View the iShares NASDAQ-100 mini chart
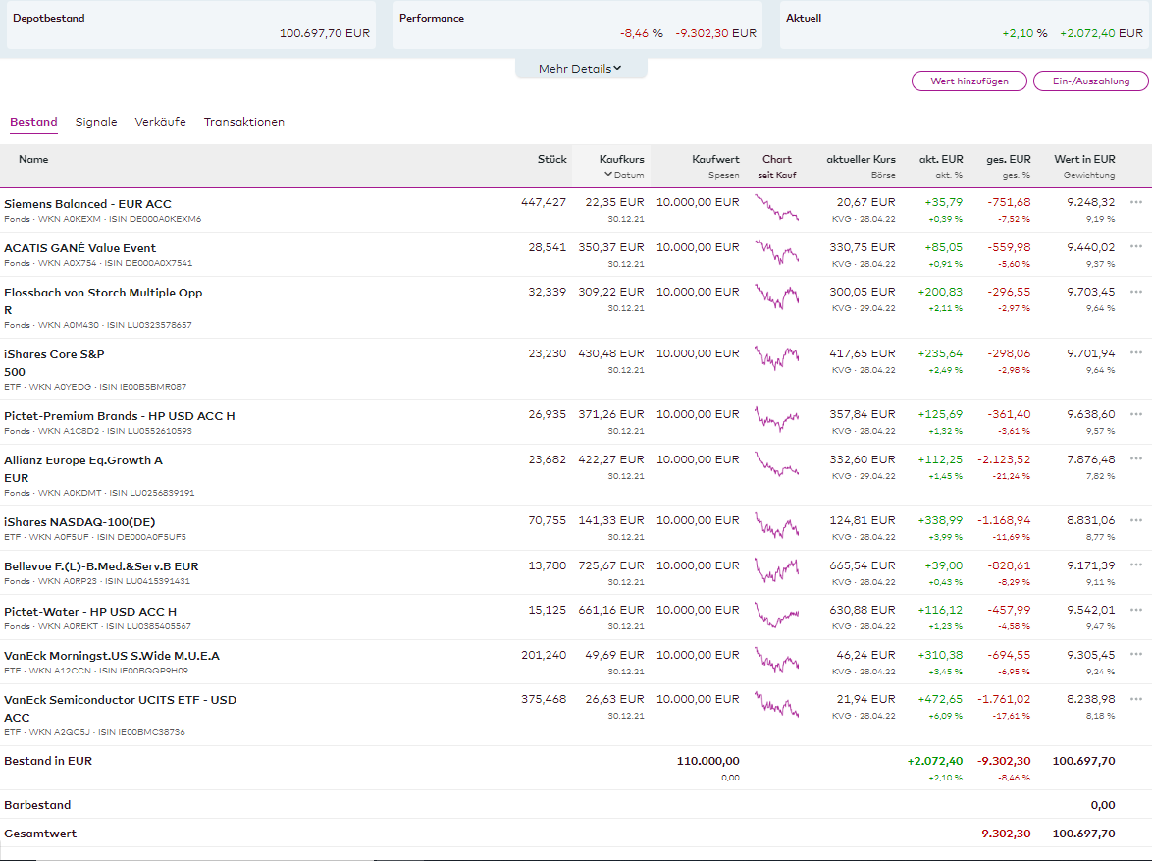The height and width of the screenshot is (861, 1152). (776, 527)
